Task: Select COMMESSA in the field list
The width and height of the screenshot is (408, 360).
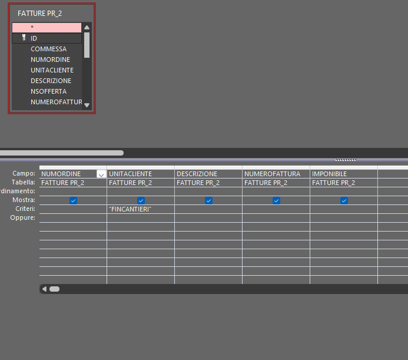Action: coord(48,49)
